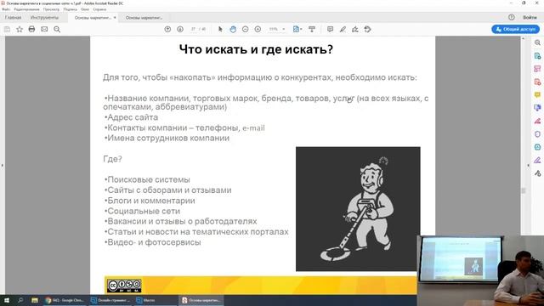Zoom out with minus icon
Viewport: 544px width, 306px height.
click(x=246, y=29)
